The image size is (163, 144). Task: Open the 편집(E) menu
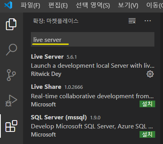point(58,5)
